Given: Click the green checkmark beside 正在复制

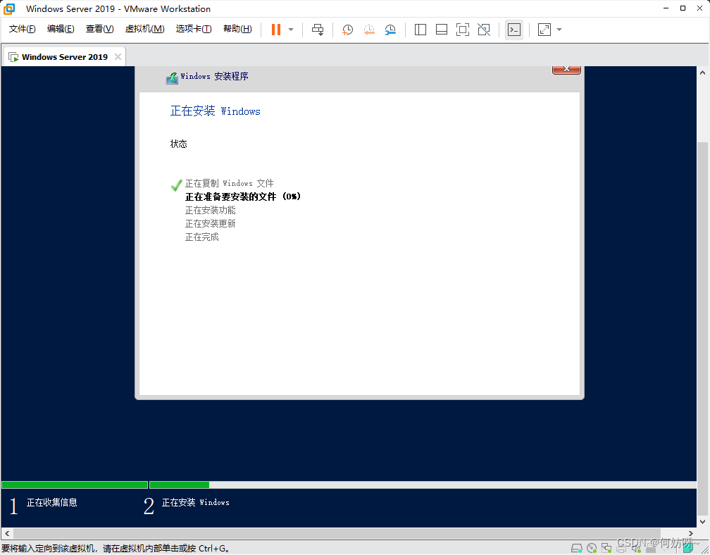Looking at the screenshot, I should point(176,185).
